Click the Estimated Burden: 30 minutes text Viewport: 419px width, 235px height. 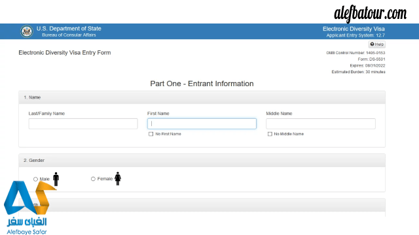click(358, 72)
